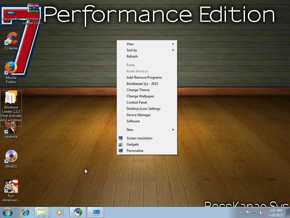Image resolution: width=290 pixels, height=218 pixels.
Task: Click the Gadgets menu icon
Action: click(121, 144)
